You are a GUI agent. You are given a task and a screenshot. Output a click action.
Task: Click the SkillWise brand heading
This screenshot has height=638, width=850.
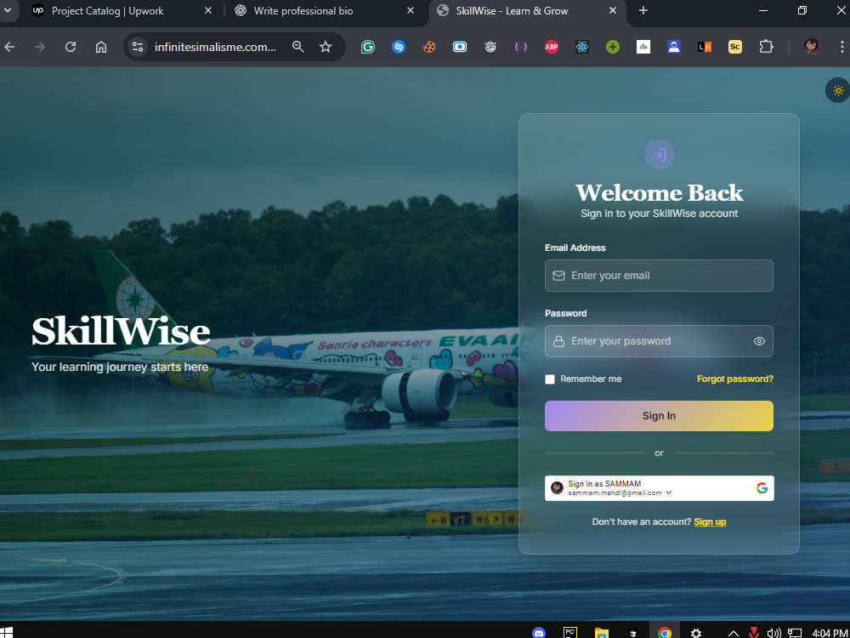point(121,332)
